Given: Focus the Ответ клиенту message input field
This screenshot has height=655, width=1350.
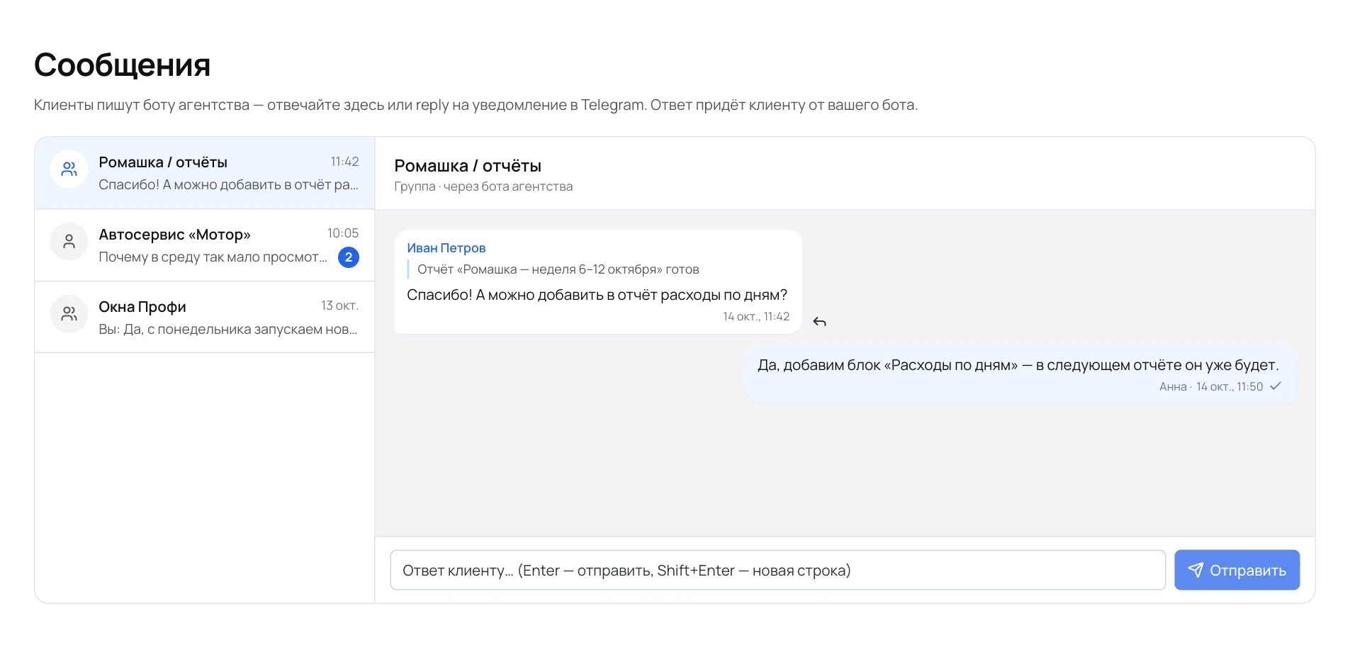Looking at the screenshot, I should tap(777, 570).
